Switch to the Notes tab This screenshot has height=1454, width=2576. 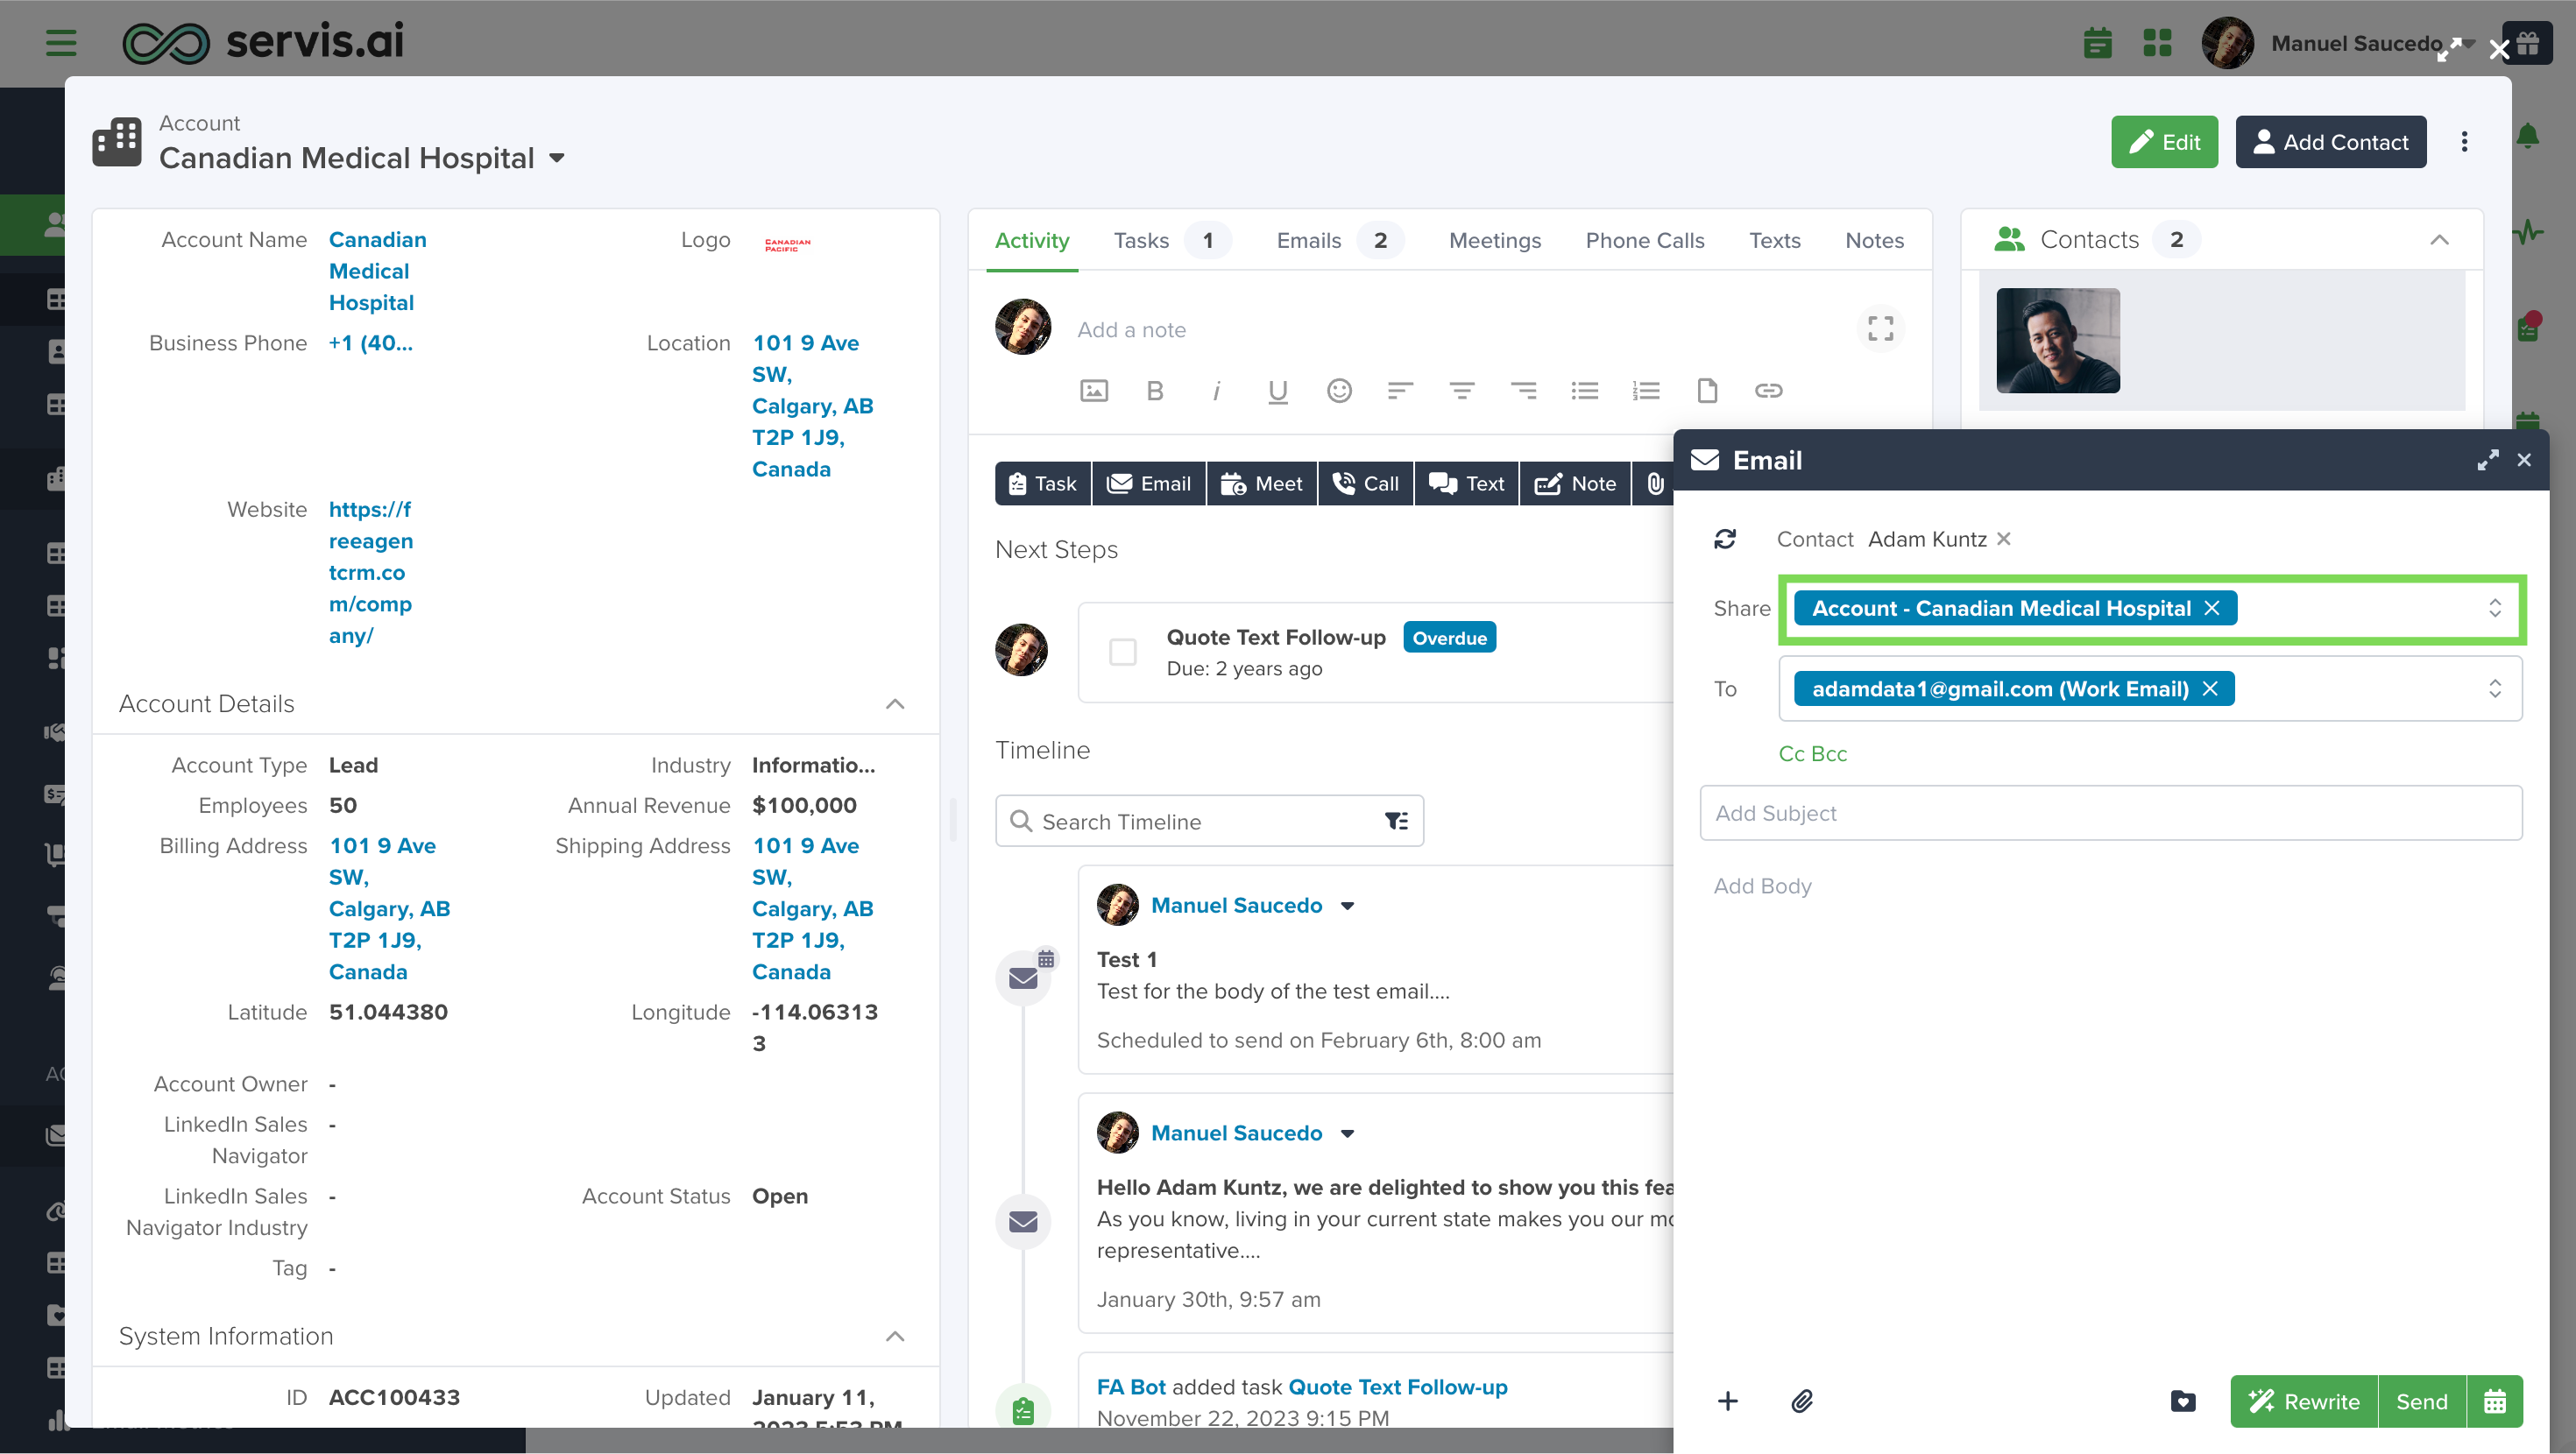[x=1874, y=240]
